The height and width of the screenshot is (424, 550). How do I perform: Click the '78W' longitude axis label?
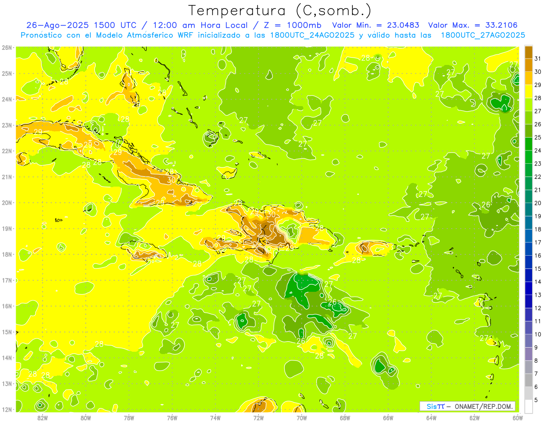[x=129, y=418]
